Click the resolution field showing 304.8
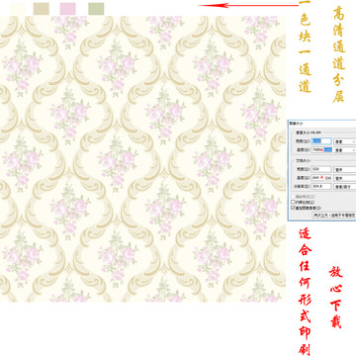 [x=321, y=187]
